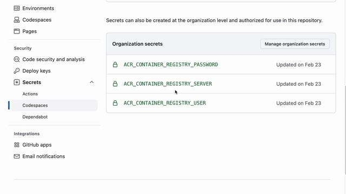346x194 pixels.
Task: Click the lock icon beside ACR_CONTAINER_REGISTRY_SERVER
Action: (115, 84)
